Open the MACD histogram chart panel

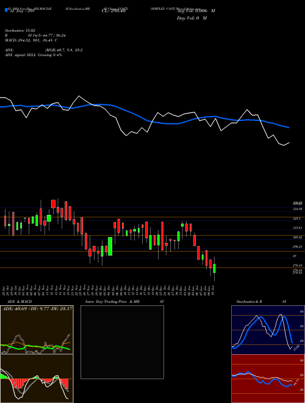(x=37, y=379)
